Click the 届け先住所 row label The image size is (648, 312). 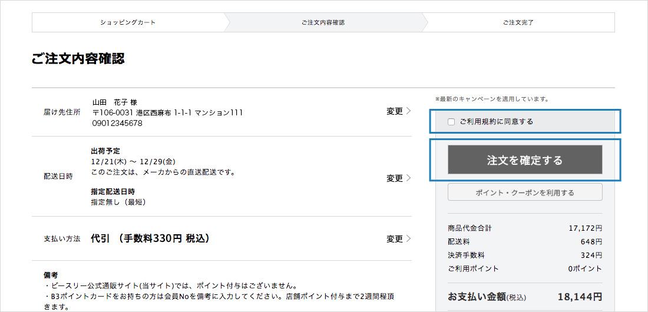point(62,112)
